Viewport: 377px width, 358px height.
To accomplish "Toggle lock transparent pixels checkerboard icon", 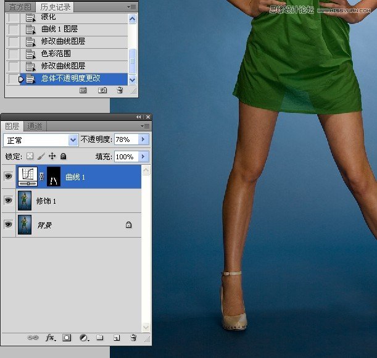I will pos(30,157).
